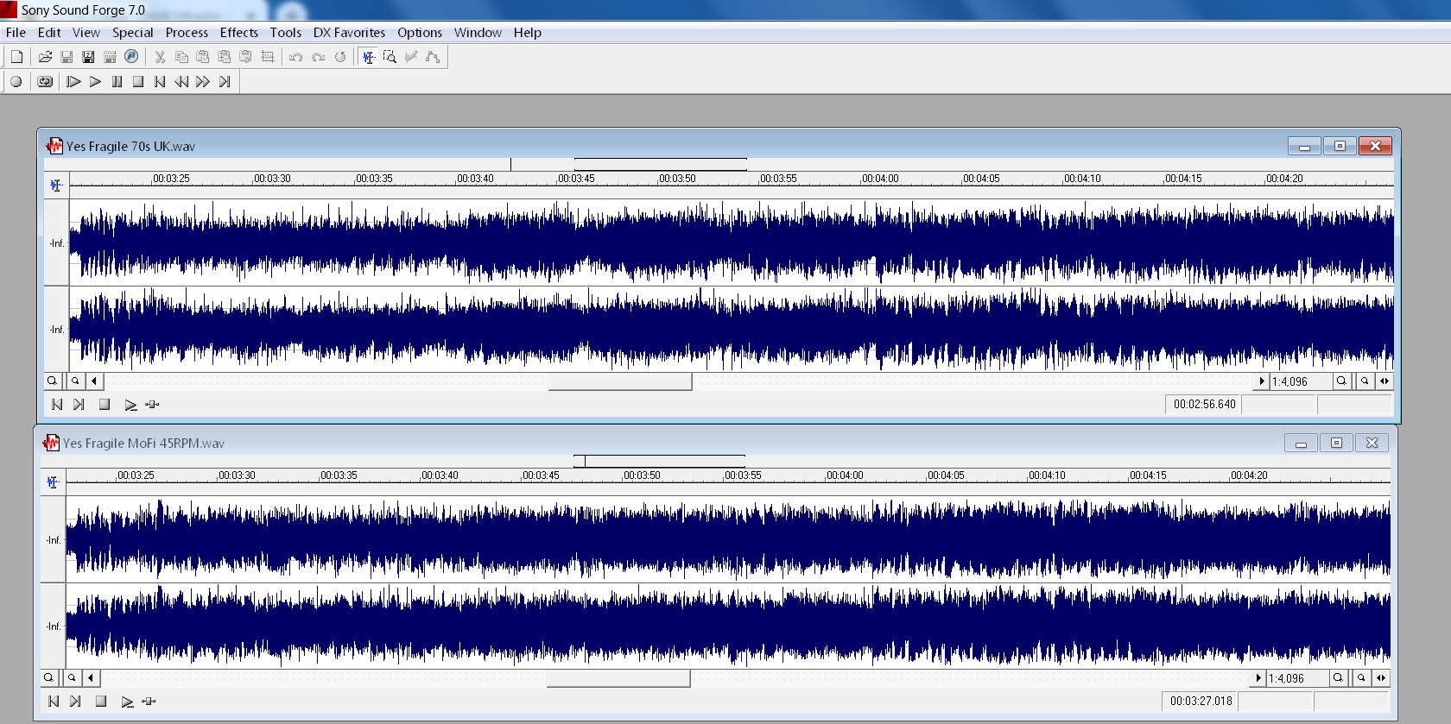Select the Pencil tool
1451x724 pixels.
[411, 57]
